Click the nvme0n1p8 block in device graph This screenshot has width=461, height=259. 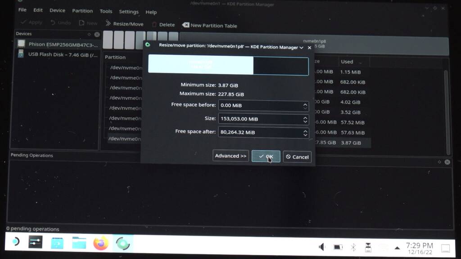click(x=314, y=45)
